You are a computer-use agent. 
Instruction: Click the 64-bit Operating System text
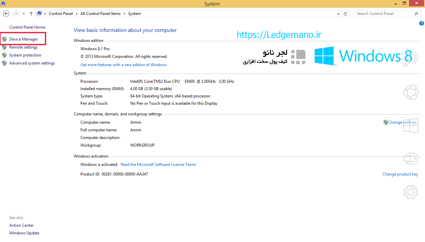[x=170, y=96]
